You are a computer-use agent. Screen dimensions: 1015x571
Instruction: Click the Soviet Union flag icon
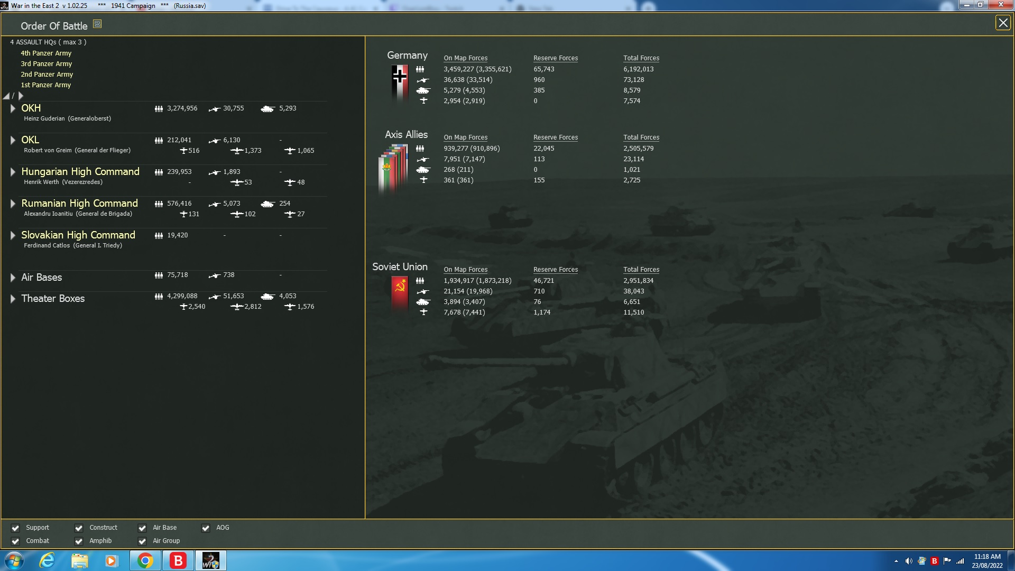400,292
